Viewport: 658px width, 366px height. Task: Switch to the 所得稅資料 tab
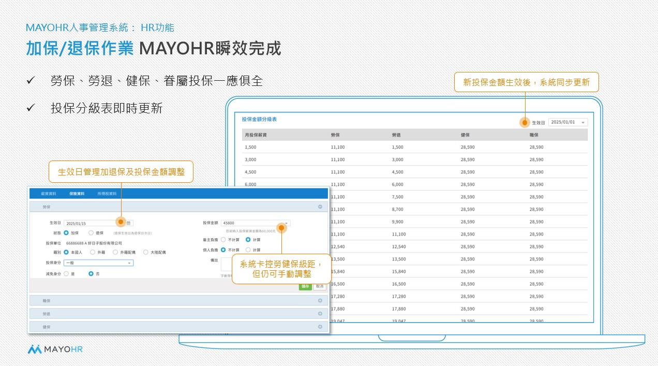(x=107, y=194)
